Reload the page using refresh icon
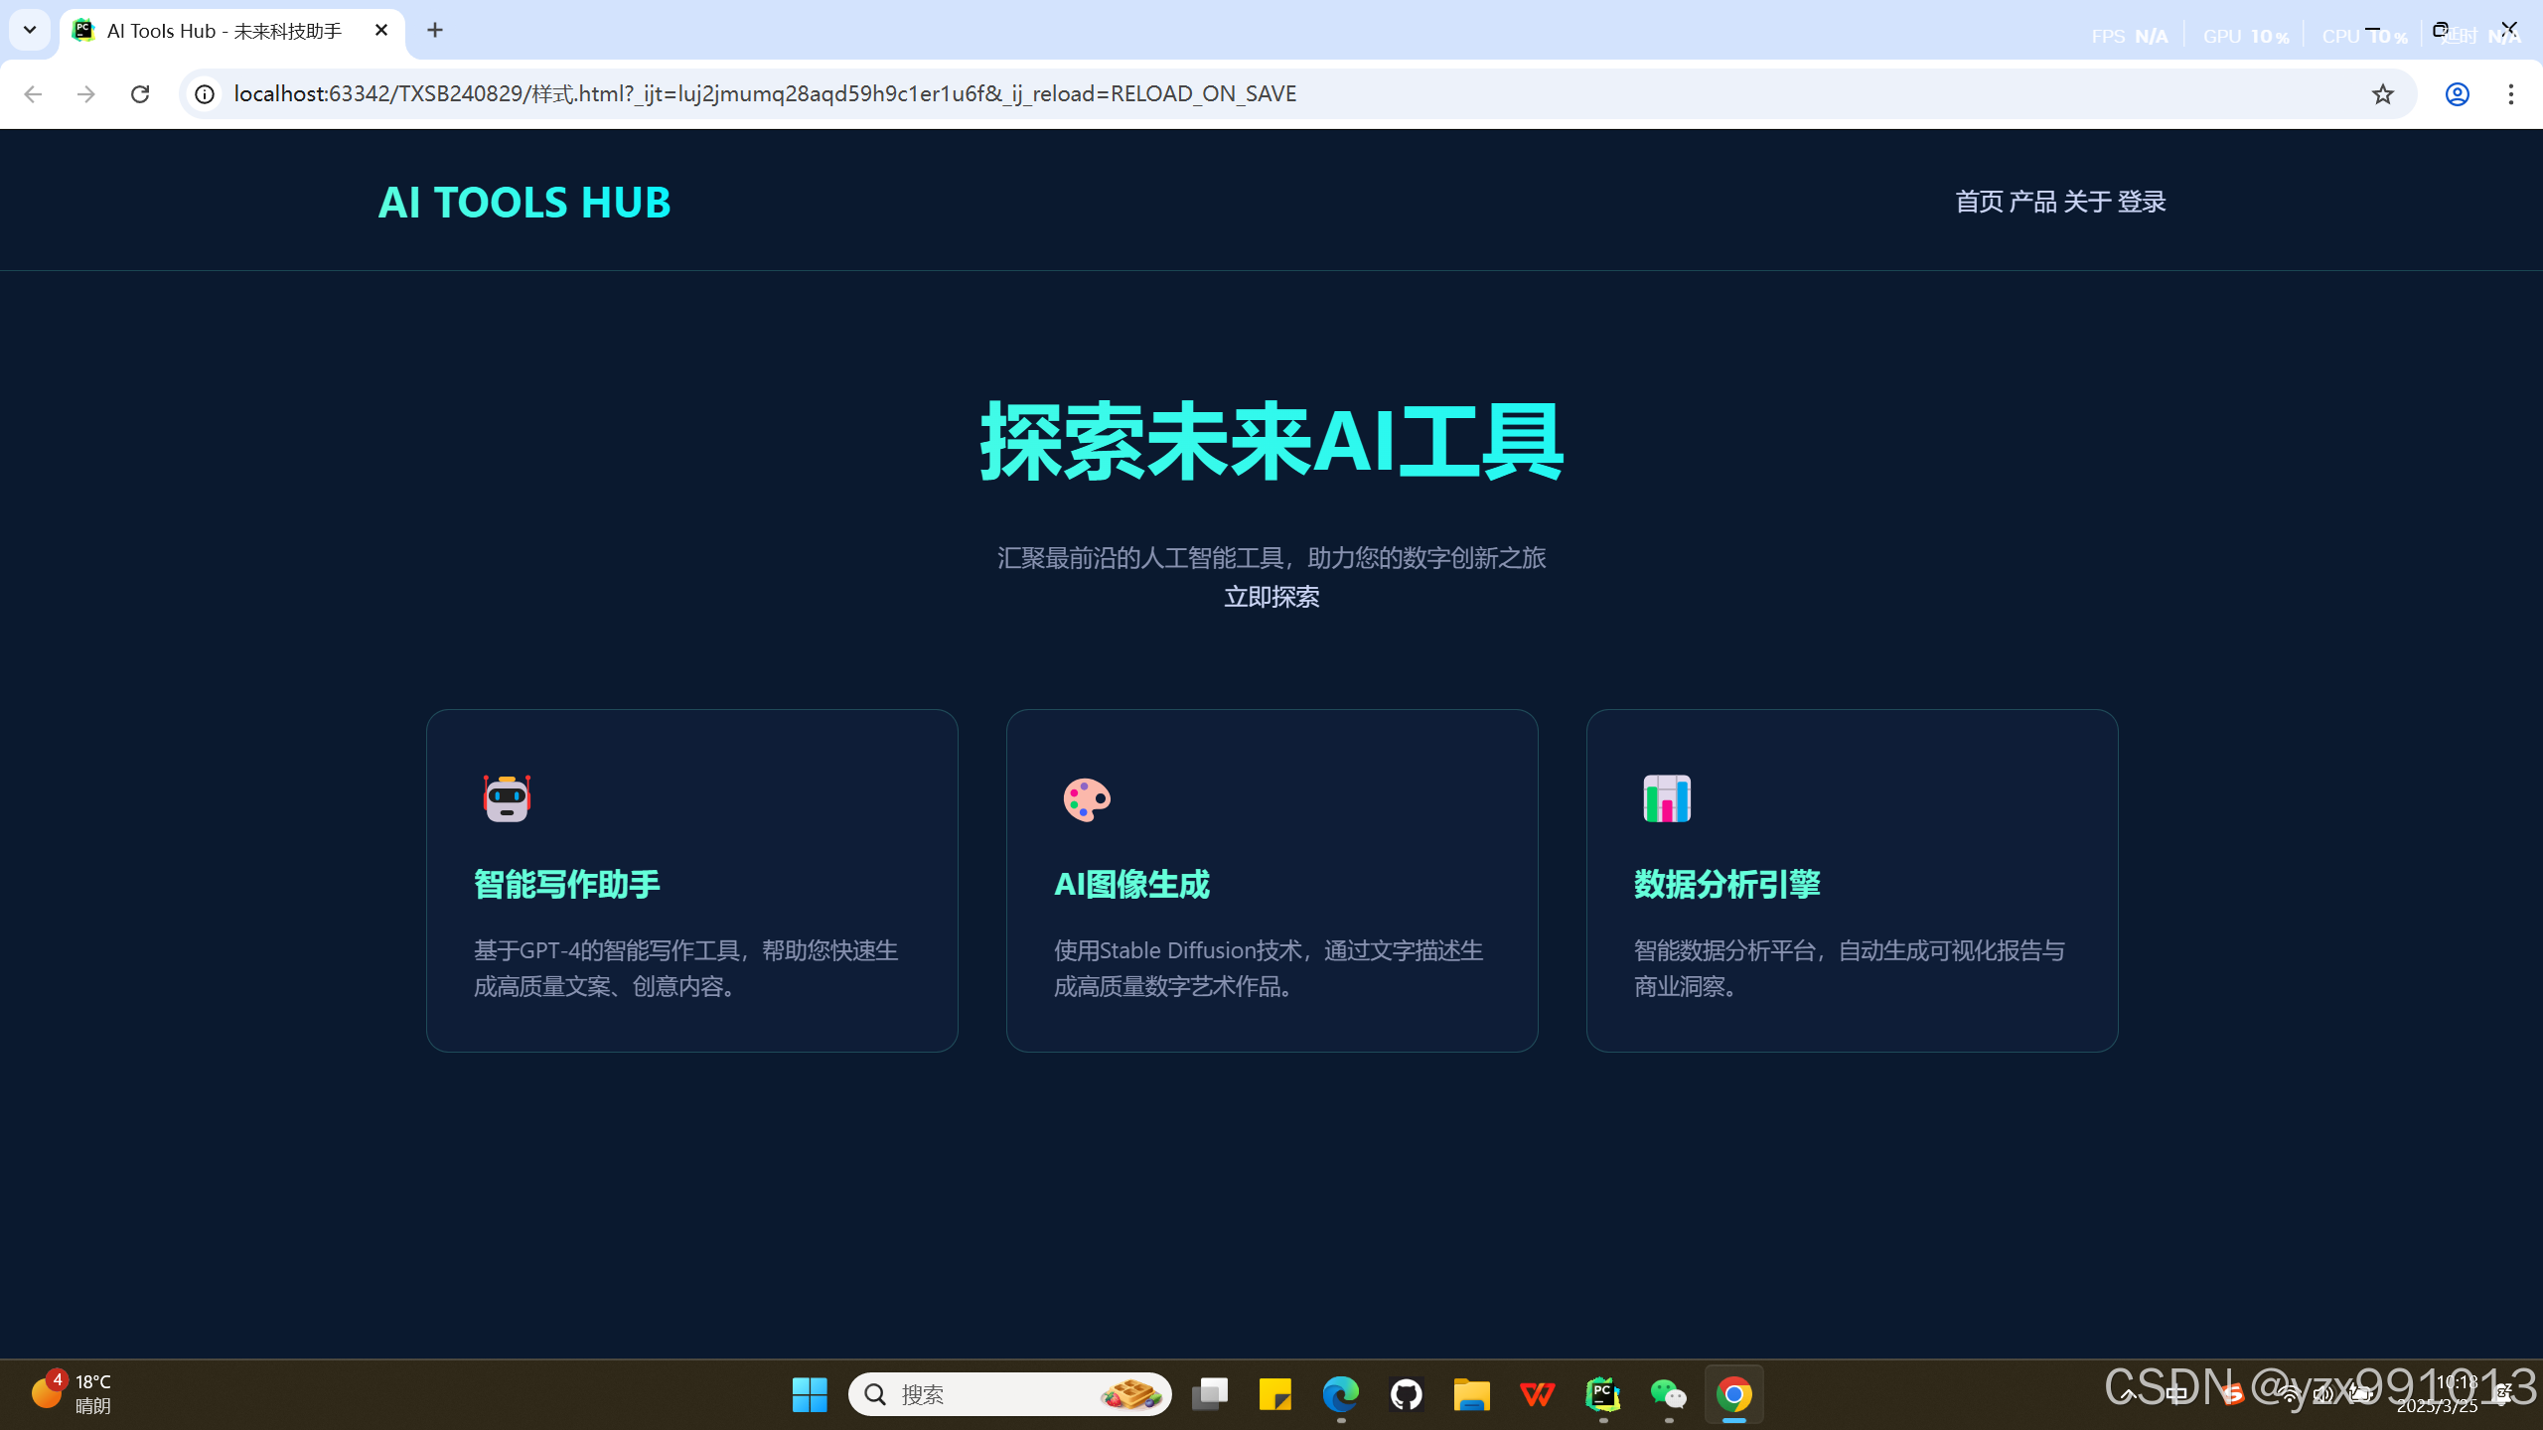This screenshot has height=1430, width=2543. 140,93
